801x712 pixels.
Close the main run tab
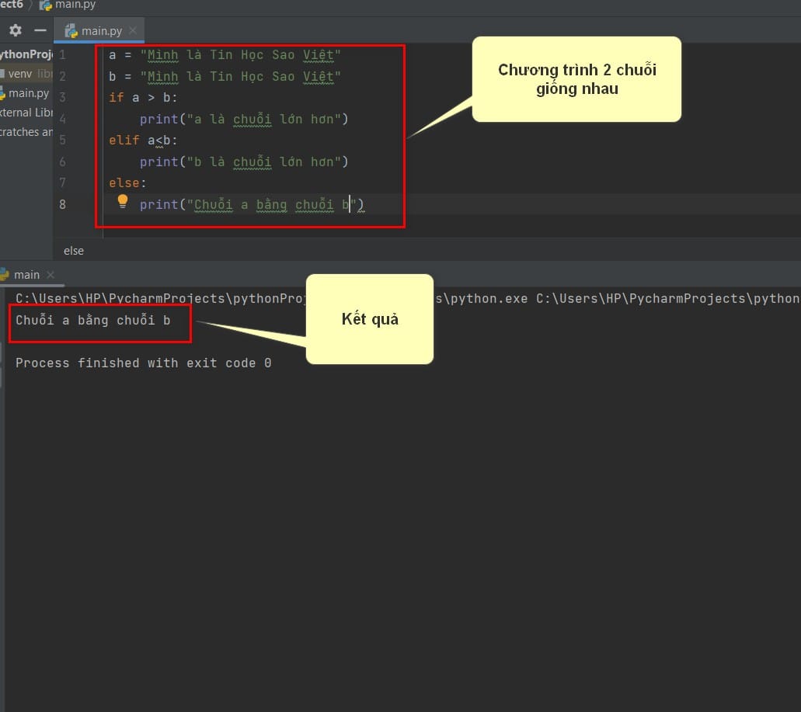point(50,275)
